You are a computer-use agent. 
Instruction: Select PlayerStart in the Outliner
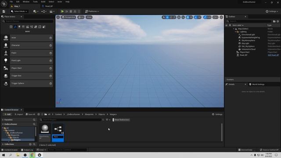click(245, 52)
